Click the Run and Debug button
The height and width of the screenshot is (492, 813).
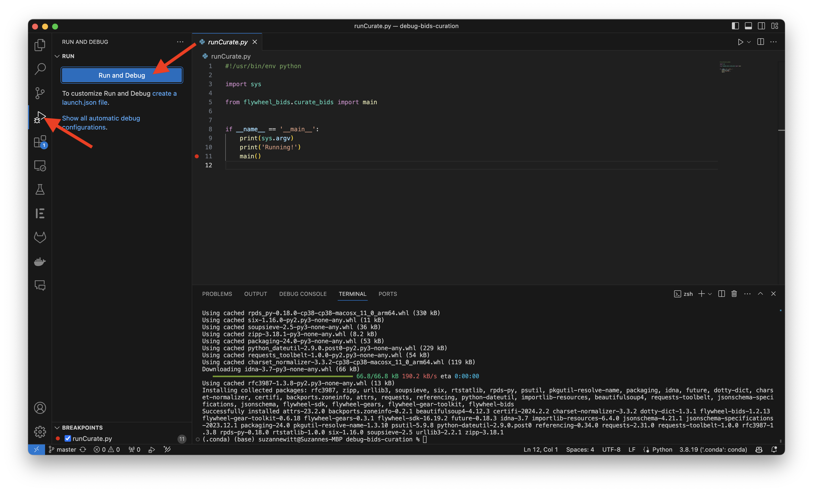point(122,75)
